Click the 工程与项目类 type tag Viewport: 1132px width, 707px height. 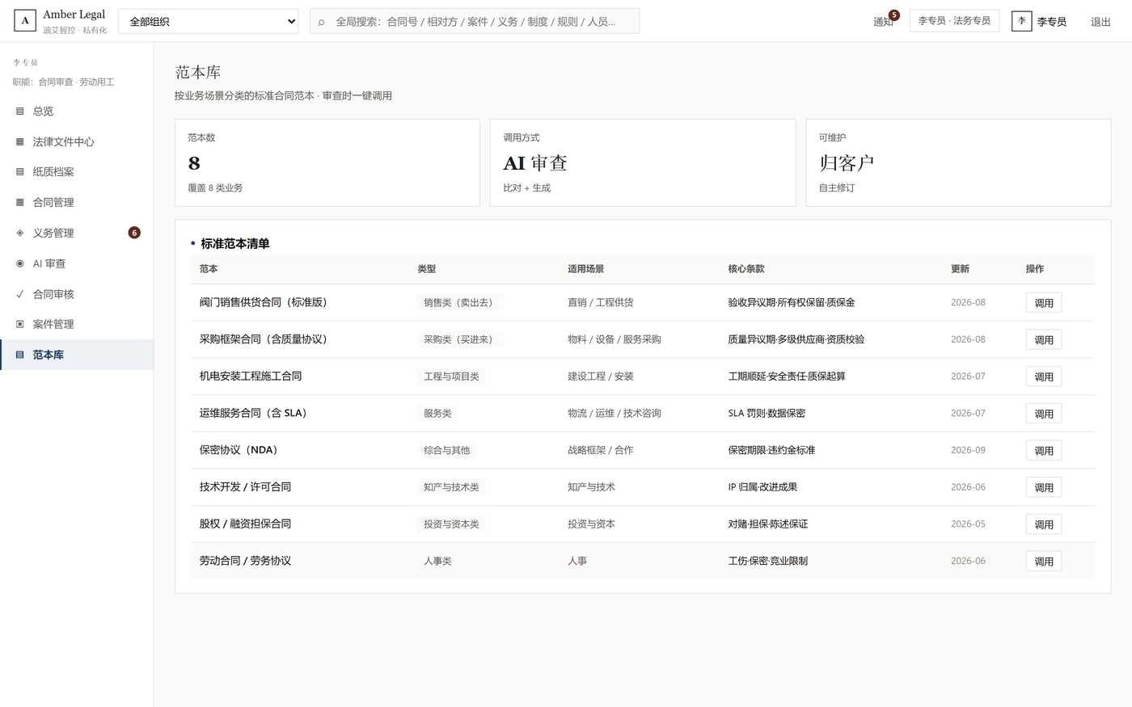point(452,377)
